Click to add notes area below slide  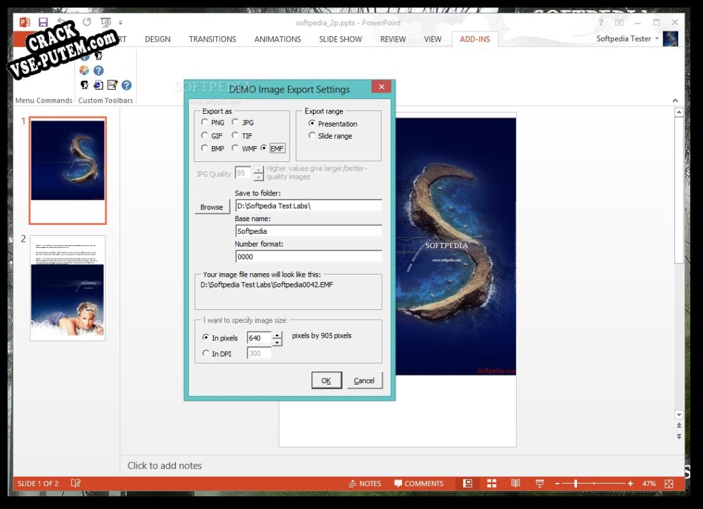click(165, 465)
